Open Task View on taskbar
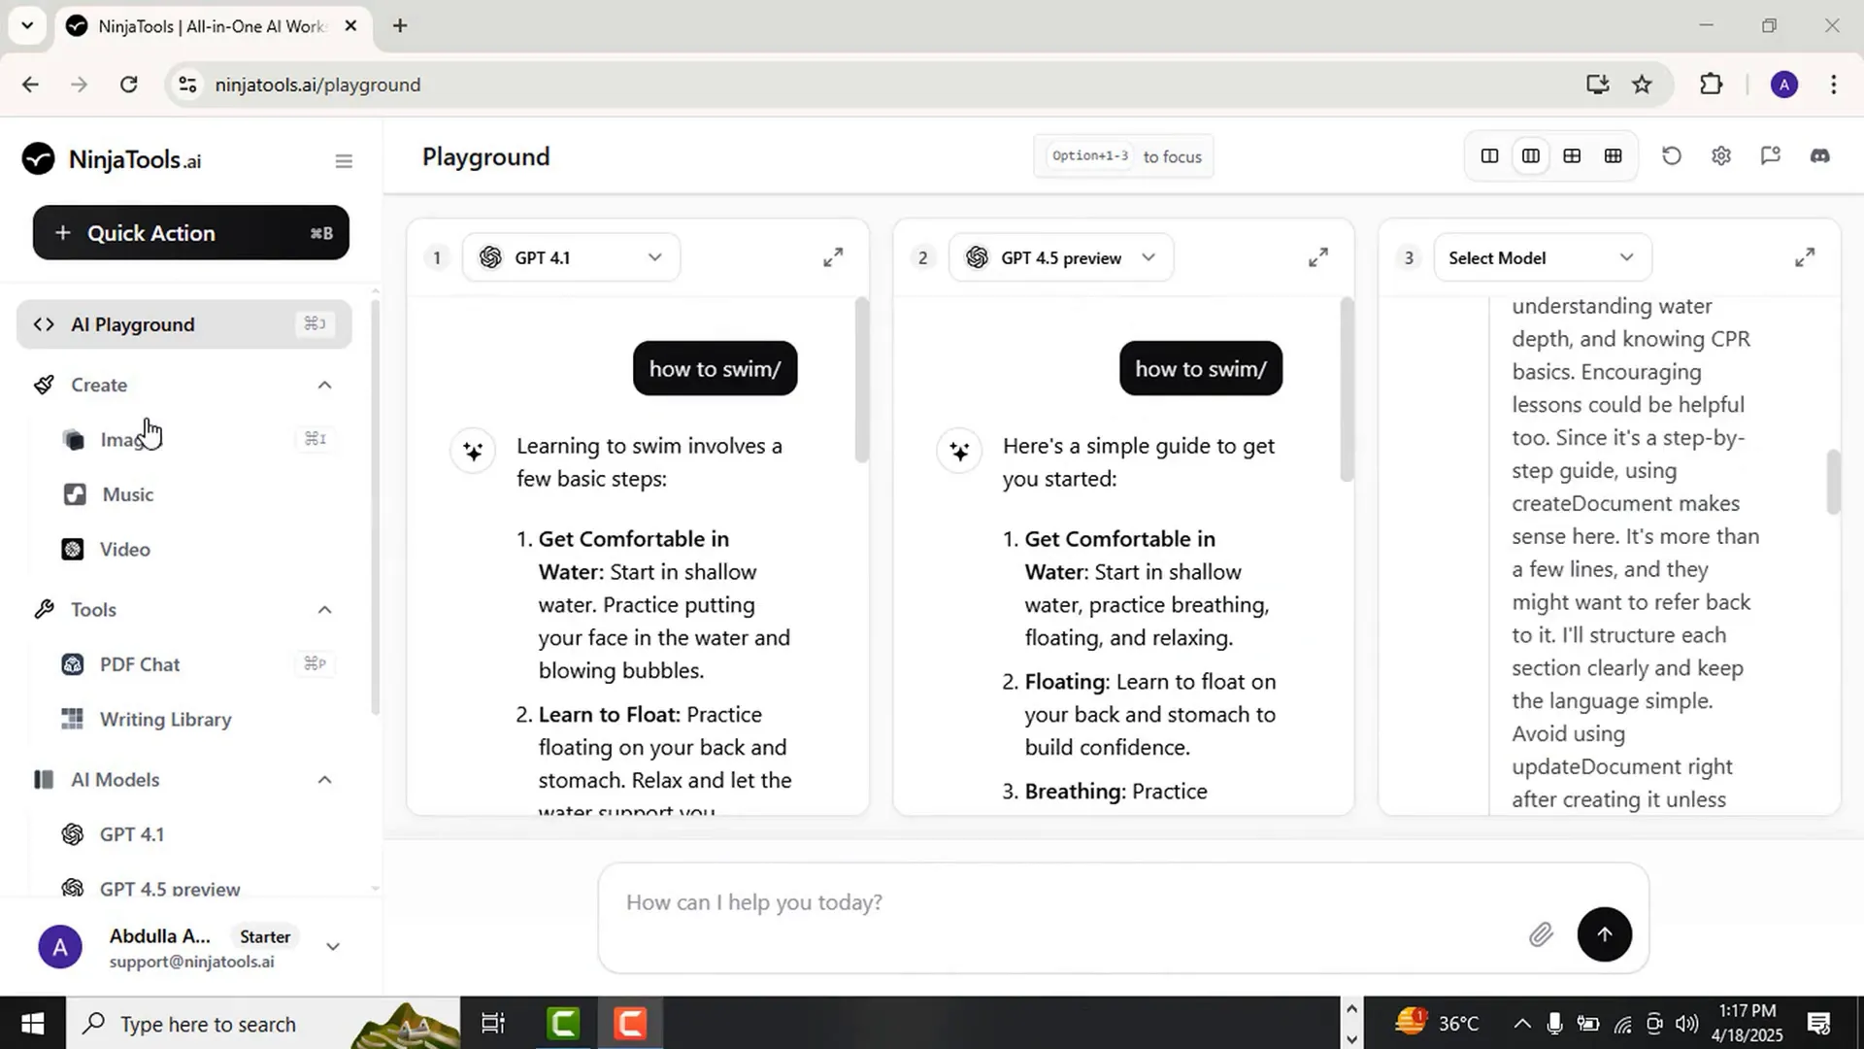Screen dimensions: 1864x1049 point(493,1024)
